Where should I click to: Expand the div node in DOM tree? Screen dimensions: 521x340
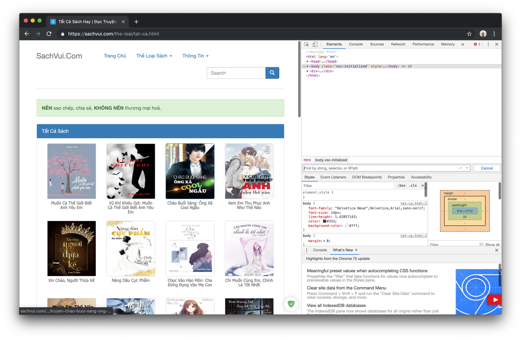pyautogui.click(x=308, y=71)
